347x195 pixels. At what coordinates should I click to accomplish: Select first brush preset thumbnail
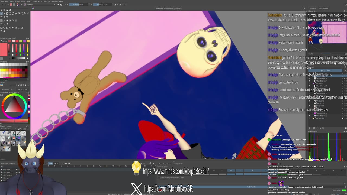point(3,133)
